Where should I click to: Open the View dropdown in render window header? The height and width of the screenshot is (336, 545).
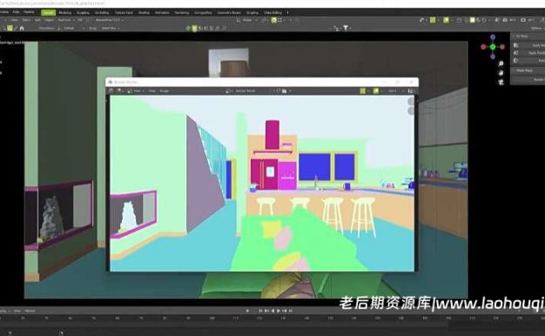136,91
